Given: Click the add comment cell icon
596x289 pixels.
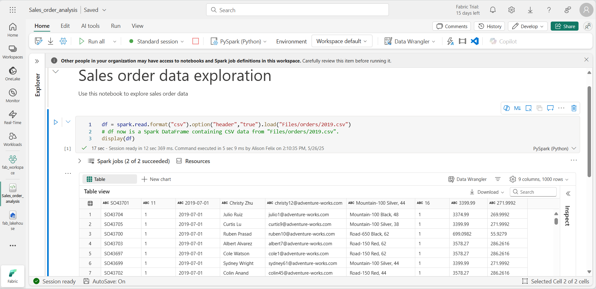Looking at the screenshot, I should click(x=550, y=108).
